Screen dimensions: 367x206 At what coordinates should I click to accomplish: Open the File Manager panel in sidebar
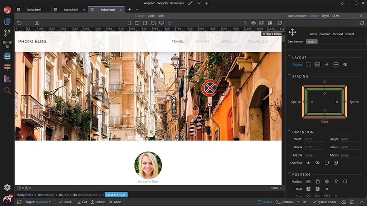(x=7, y=22)
